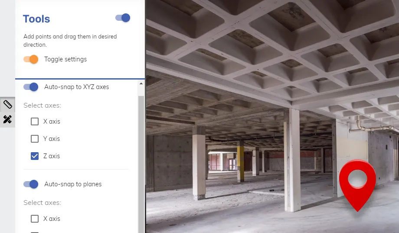The height and width of the screenshot is (233, 399).
Task: Click the 'Auto-snap to planes' label
Action: coord(73,184)
